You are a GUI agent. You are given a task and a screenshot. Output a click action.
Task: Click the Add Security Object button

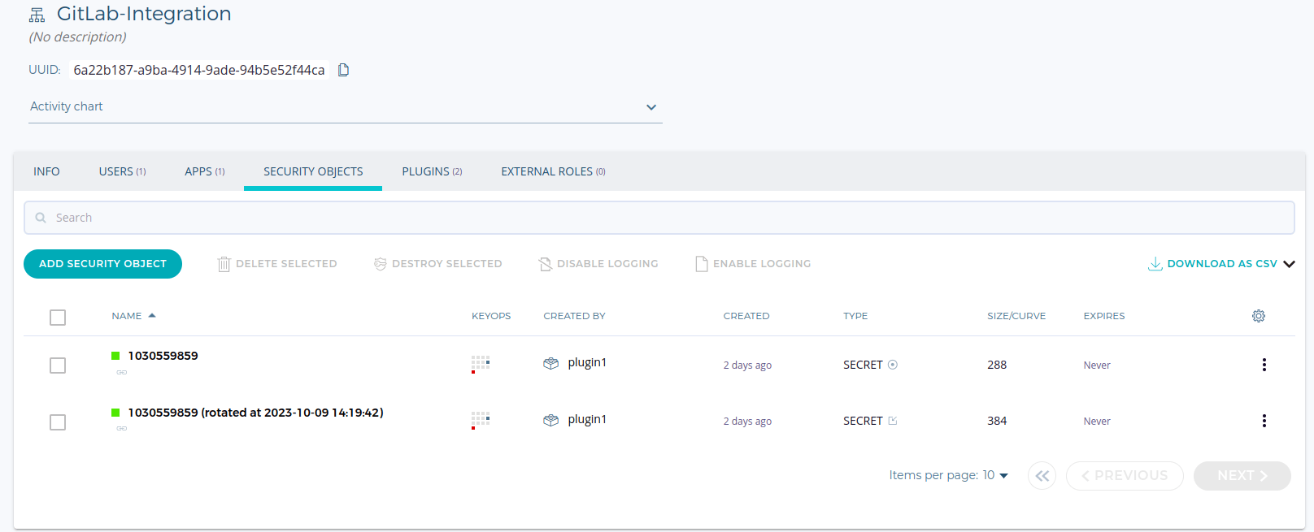point(102,264)
